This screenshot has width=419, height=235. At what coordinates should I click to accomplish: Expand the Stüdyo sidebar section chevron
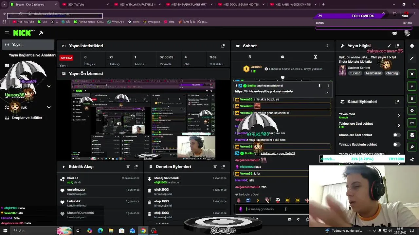click(49, 86)
